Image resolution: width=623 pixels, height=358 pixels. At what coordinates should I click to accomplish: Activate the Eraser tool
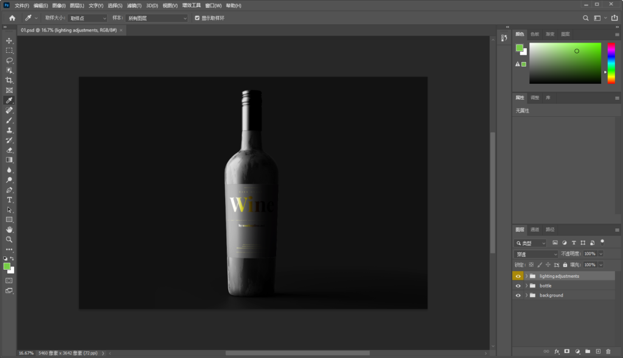coord(9,150)
